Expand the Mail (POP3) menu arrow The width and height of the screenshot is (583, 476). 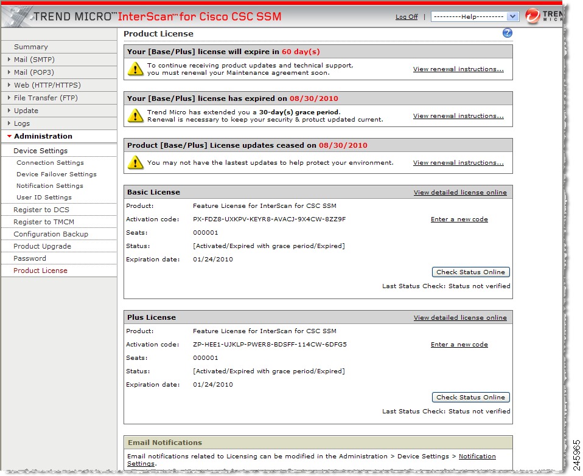click(x=9, y=72)
